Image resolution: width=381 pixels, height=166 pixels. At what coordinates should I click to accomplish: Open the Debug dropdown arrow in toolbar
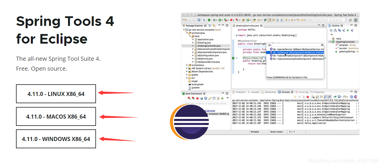click(217, 20)
